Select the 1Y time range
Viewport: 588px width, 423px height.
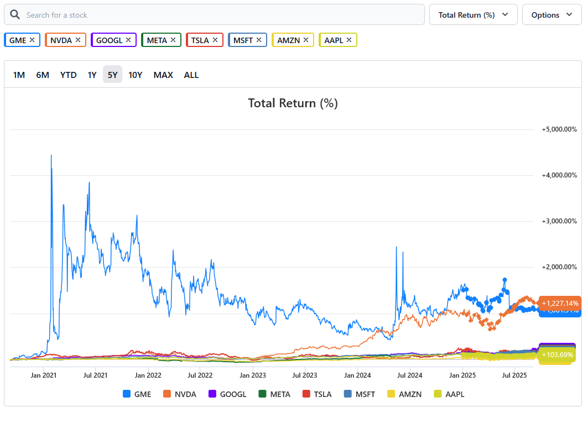[x=92, y=75]
